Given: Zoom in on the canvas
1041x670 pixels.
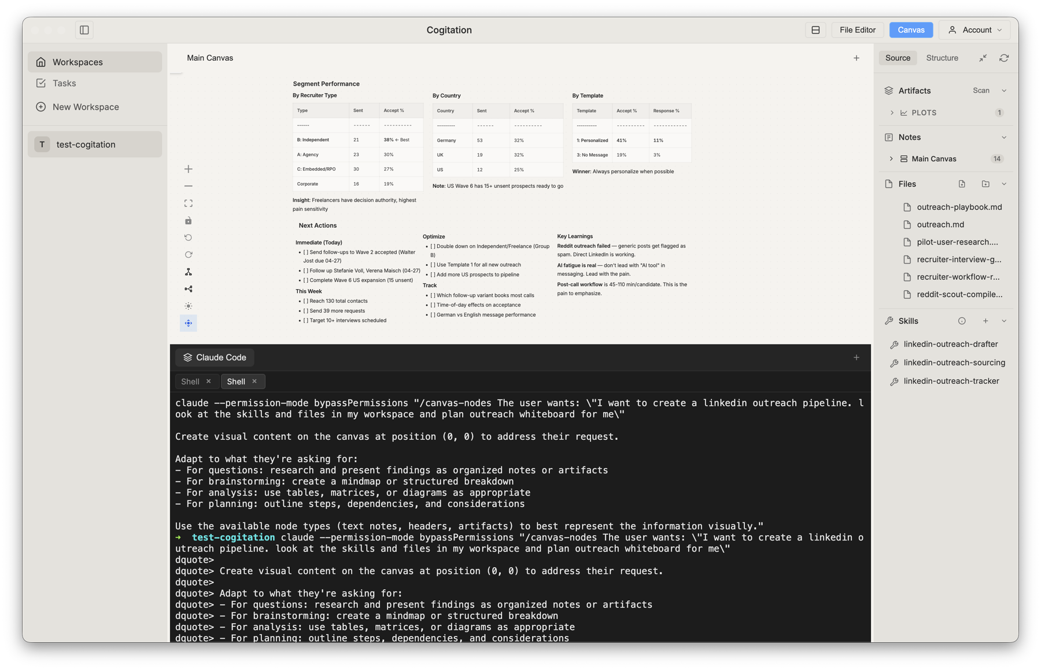Looking at the screenshot, I should [x=188, y=169].
